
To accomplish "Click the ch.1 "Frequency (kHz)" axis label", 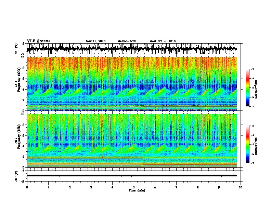I will pyautogui.click(x=19, y=80).
